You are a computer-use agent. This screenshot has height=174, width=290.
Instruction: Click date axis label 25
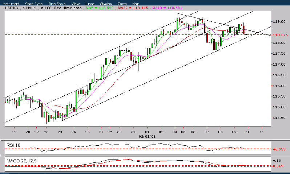click(x=74, y=132)
